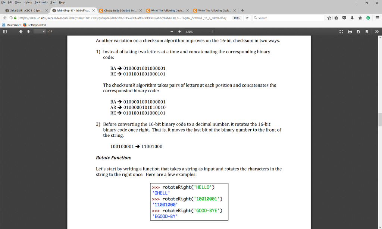This screenshot has height=229, width=382.
Task: Print the PDF document
Action: tap(350, 32)
